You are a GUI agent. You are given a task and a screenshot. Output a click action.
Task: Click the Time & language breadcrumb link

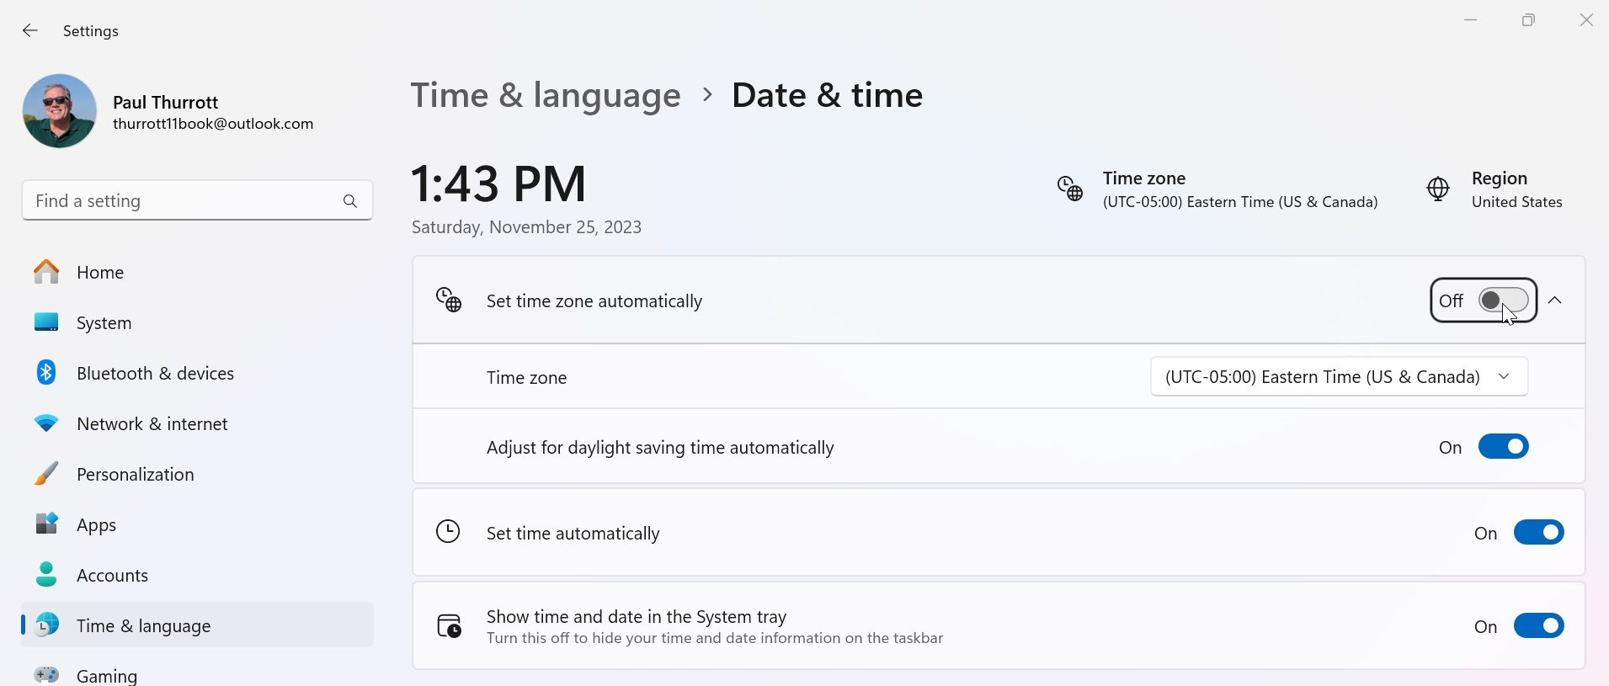[546, 95]
